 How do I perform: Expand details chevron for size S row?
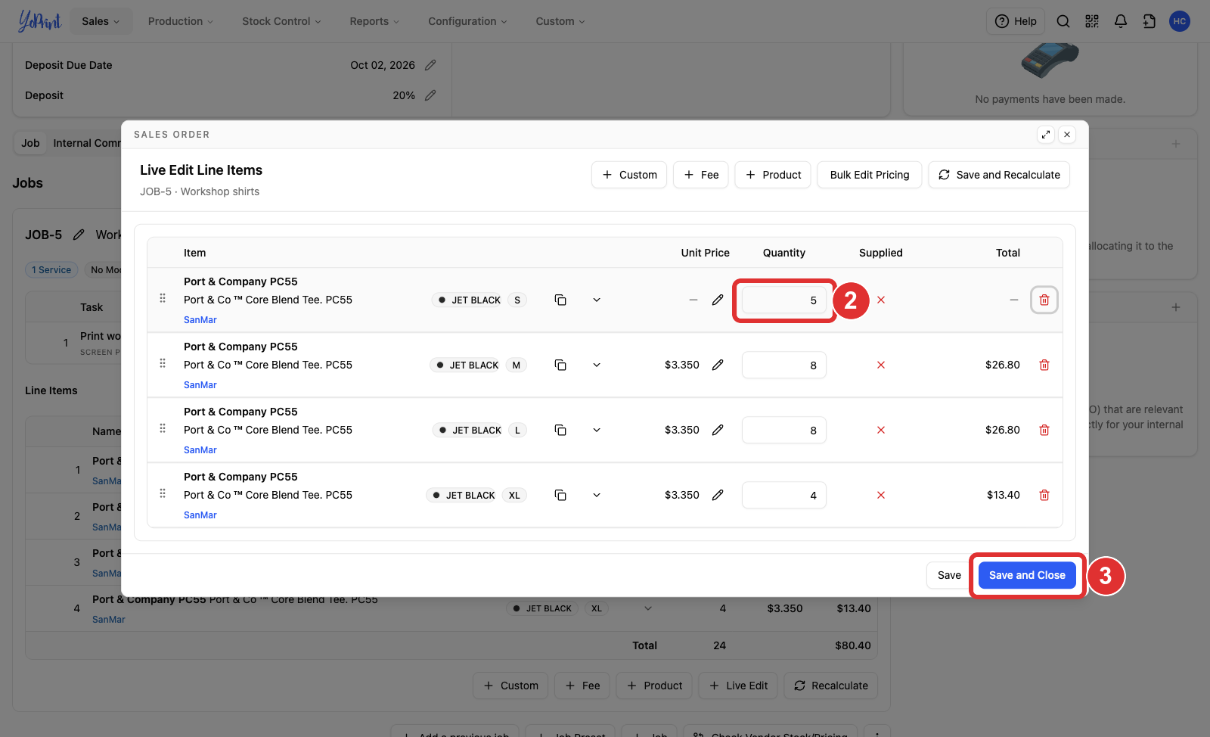(x=597, y=300)
